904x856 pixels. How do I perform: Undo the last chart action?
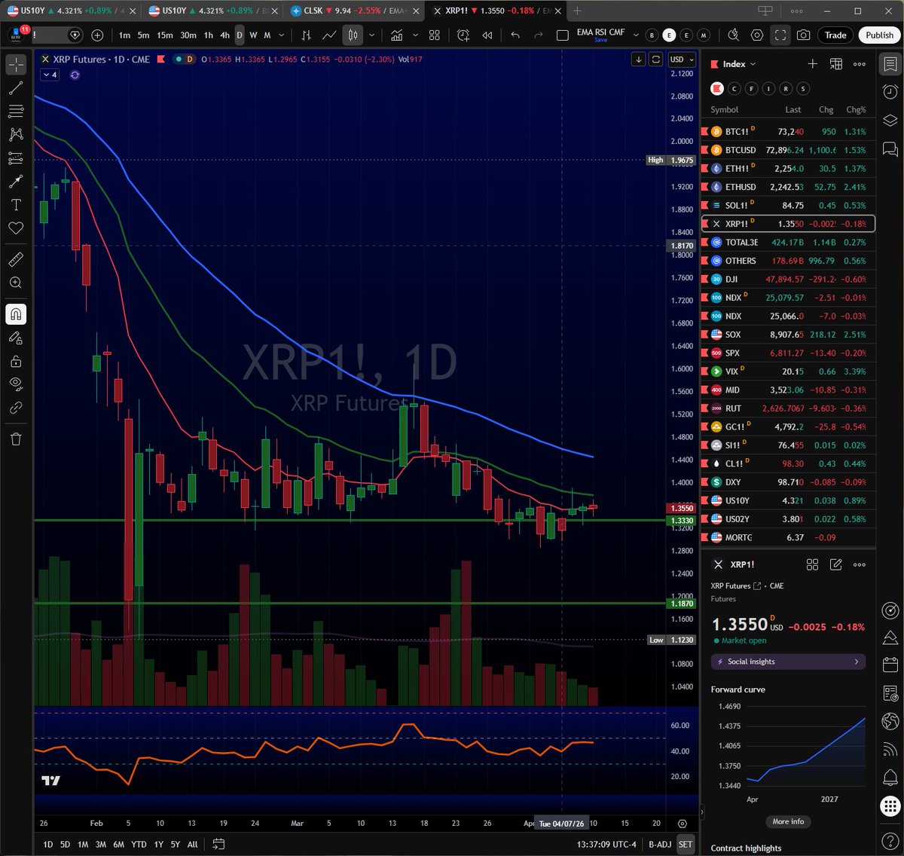point(515,35)
